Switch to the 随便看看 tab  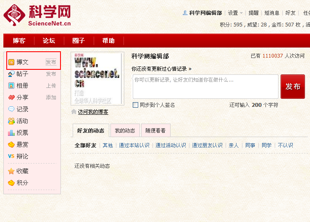pyautogui.click(x=155, y=131)
